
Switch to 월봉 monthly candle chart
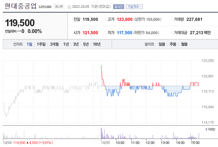coord(184,44)
